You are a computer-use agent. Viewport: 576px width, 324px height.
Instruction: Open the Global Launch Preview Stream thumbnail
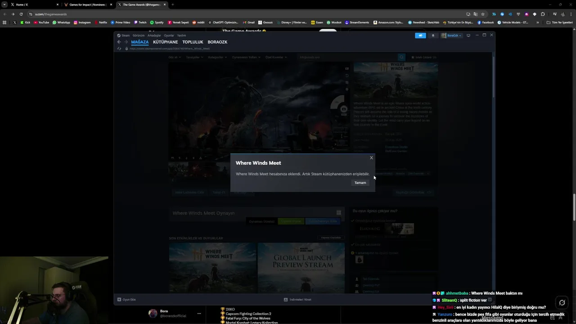pos(301,267)
